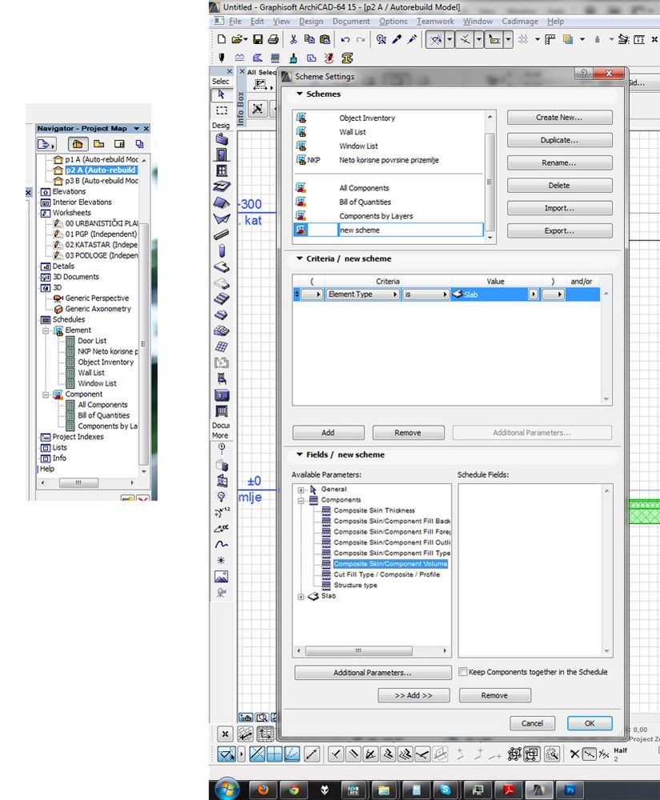This screenshot has width=660, height=800.
Task: Click the Print icon in toolbar
Action: (273, 39)
